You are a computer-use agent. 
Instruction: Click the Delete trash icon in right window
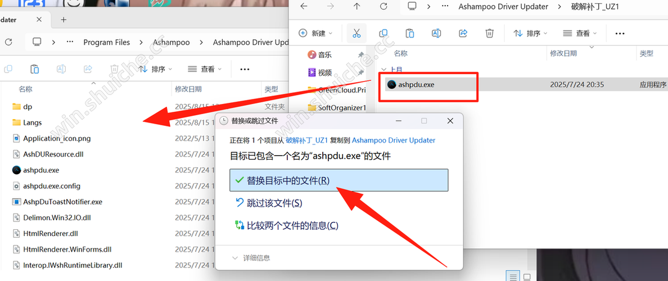click(490, 33)
